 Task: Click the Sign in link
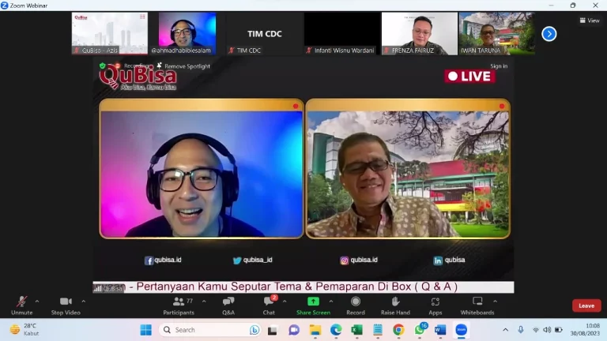tap(499, 66)
